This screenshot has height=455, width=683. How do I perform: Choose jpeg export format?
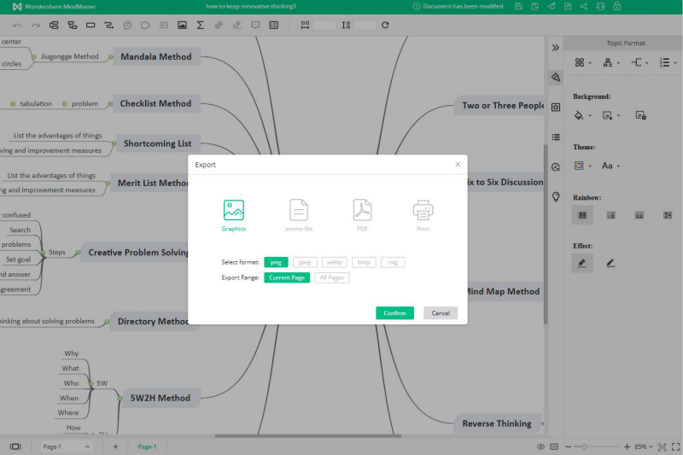pyautogui.click(x=304, y=262)
